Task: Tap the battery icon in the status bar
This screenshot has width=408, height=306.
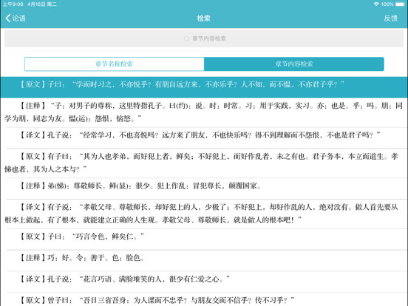Action: (x=400, y=4)
